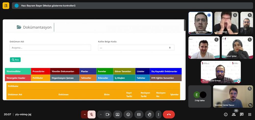Toggle the closed captions button

pos(139,115)
